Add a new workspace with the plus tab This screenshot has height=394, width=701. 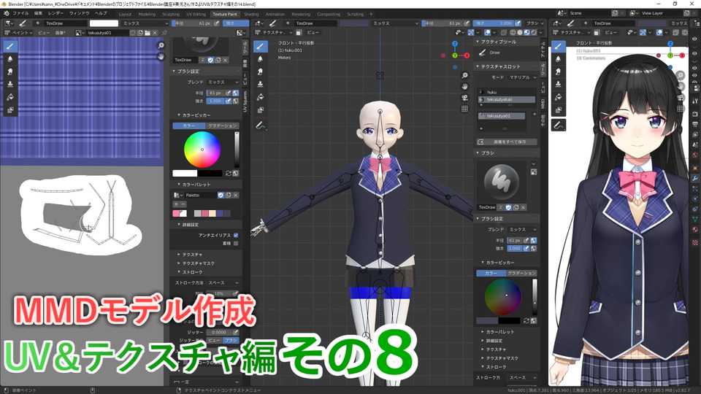click(x=371, y=14)
